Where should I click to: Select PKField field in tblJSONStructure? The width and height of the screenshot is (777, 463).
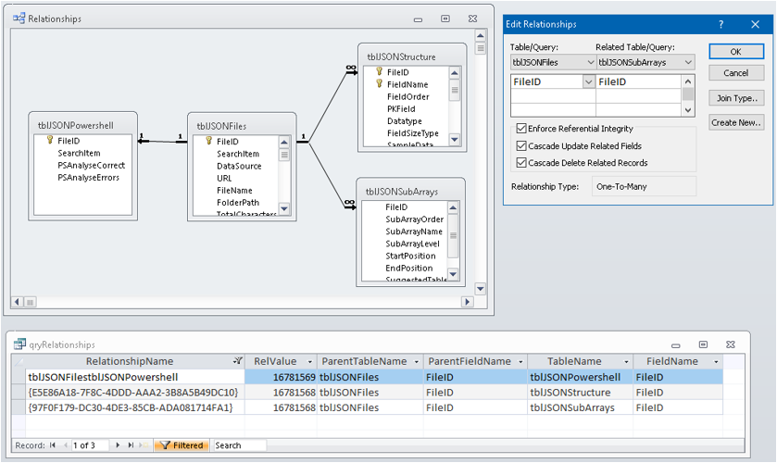[x=401, y=108]
